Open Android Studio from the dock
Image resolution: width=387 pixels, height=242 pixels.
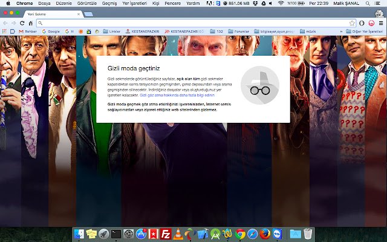[x=215, y=234]
